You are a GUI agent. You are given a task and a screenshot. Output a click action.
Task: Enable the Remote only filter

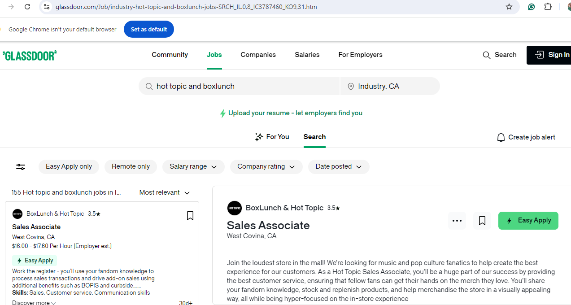pos(131,166)
